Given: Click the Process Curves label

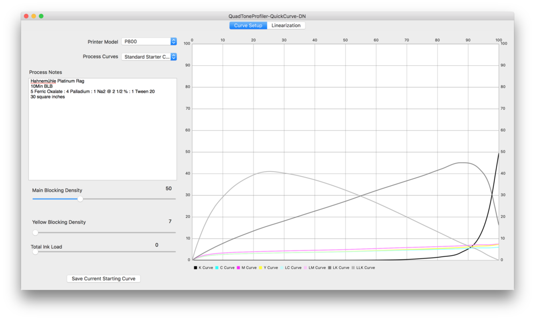Looking at the screenshot, I should [101, 57].
